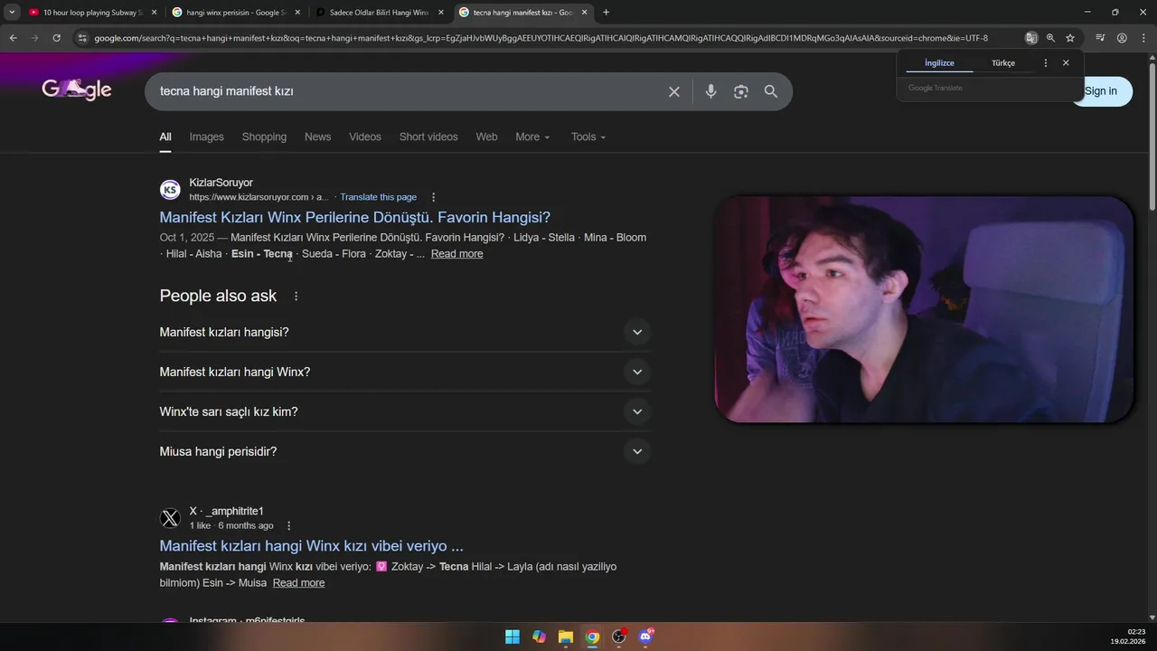This screenshot has height=651, width=1157.
Task: Open the More search filters dropdown
Action: [x=532, y=137]
